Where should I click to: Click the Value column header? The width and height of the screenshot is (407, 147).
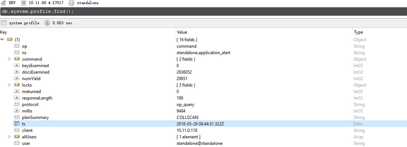click(182, 32)
